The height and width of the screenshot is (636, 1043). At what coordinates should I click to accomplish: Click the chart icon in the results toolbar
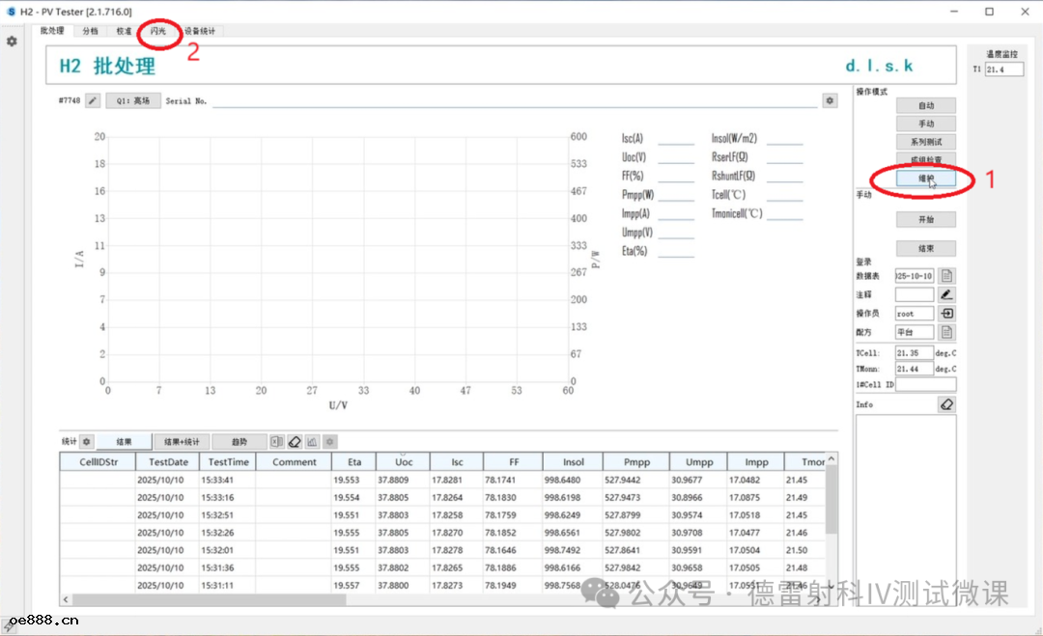click(x=312, y=441)
